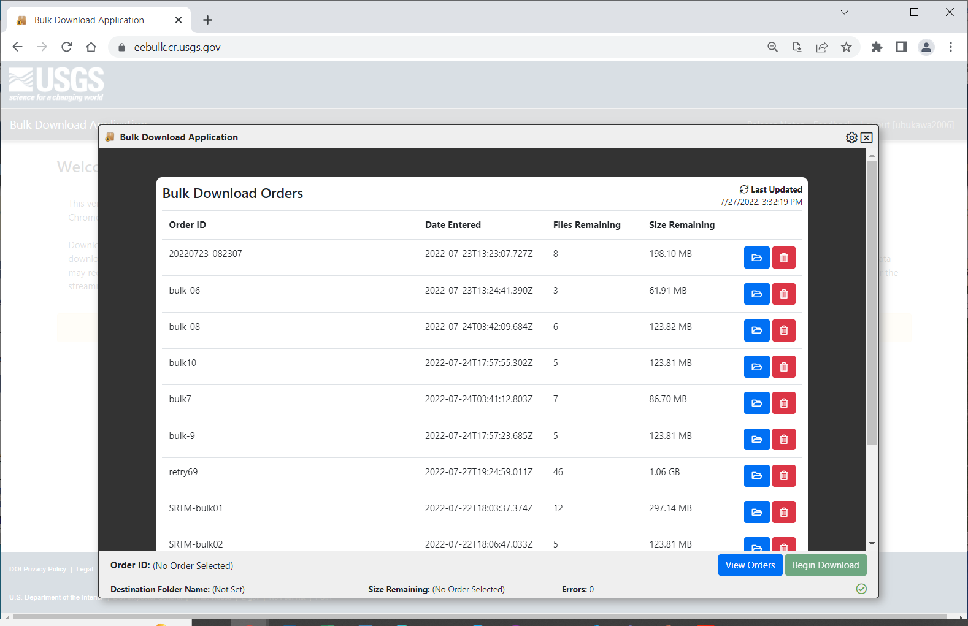Click the scrollbar down arrow

pos(872,544)
